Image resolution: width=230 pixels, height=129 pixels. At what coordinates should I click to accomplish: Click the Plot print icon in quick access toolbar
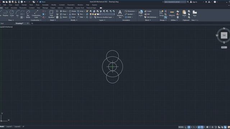click(22, 2)
